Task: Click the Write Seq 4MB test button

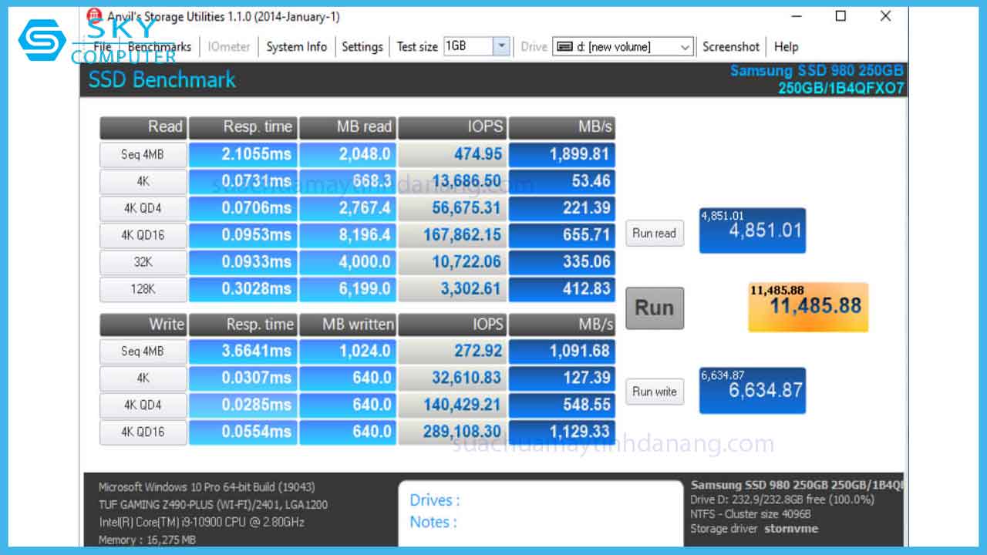Action: [x=143, y=351]
